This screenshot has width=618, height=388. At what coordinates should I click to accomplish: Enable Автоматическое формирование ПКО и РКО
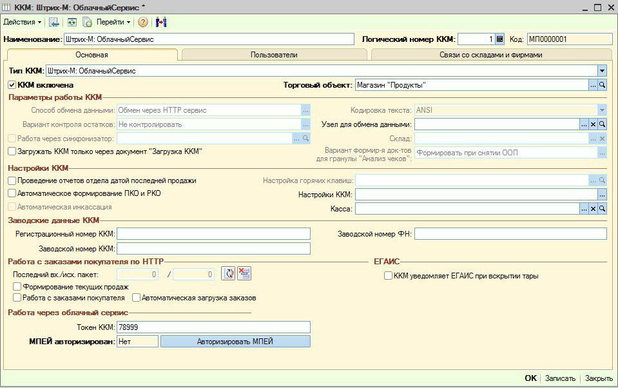(x=12, y=193)
